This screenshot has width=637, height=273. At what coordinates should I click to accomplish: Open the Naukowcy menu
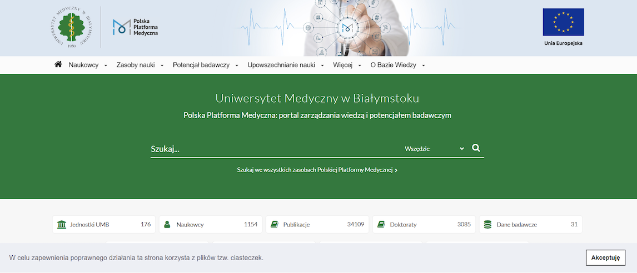pyautogui.click(x=84, y=65)
